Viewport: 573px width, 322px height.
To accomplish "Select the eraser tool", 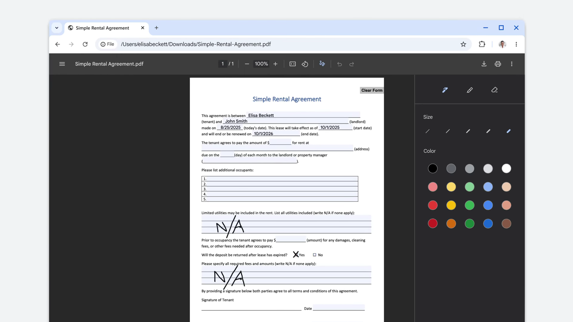I will 494,90.
